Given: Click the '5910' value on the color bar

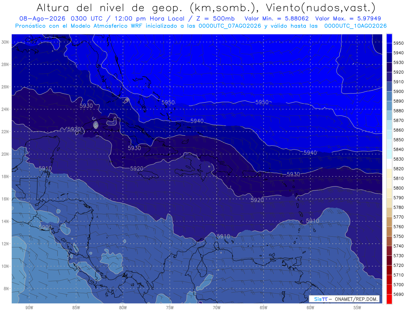Looking at the screenshot, I should (x=399, y=82).
